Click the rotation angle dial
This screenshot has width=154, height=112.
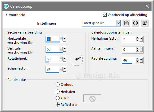pos(77,59)
